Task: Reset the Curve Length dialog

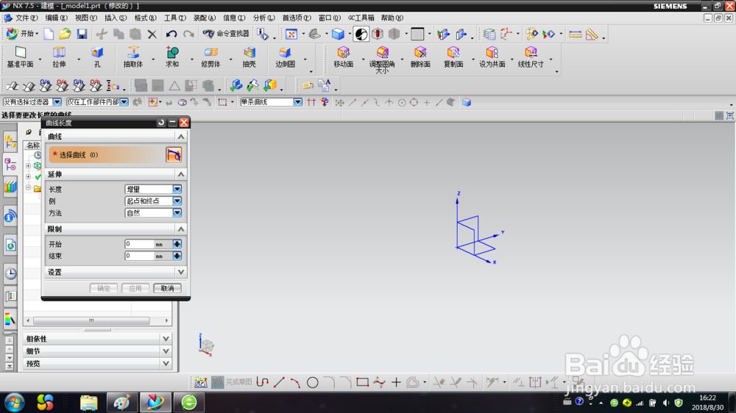Action: [161, 122]
